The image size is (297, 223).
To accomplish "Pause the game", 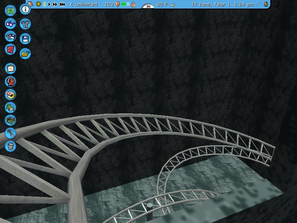I will click(x=45, y=4).
